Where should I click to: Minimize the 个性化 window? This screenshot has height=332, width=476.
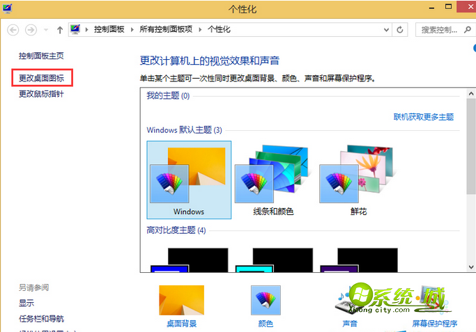(431, 8)
